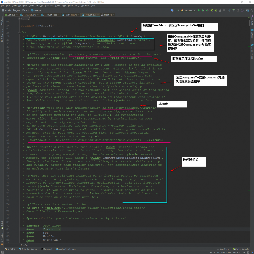Click the tool window quick-access icon bottom-left
254x254 pixels.
click(x=3, y=252)
